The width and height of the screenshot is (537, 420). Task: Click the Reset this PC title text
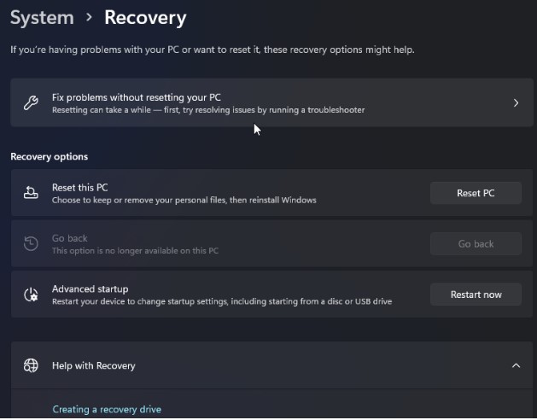(x=79, y=187)
